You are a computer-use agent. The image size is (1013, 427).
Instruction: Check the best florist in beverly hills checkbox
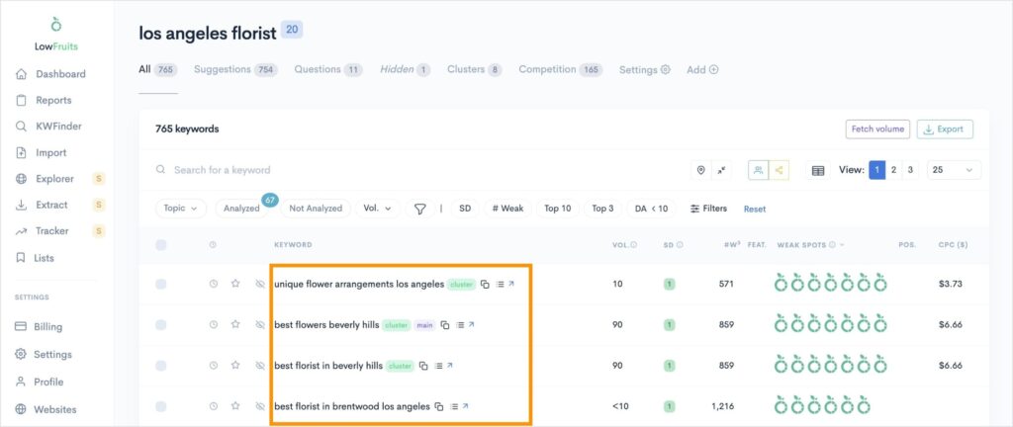click(x=161, y=366)
